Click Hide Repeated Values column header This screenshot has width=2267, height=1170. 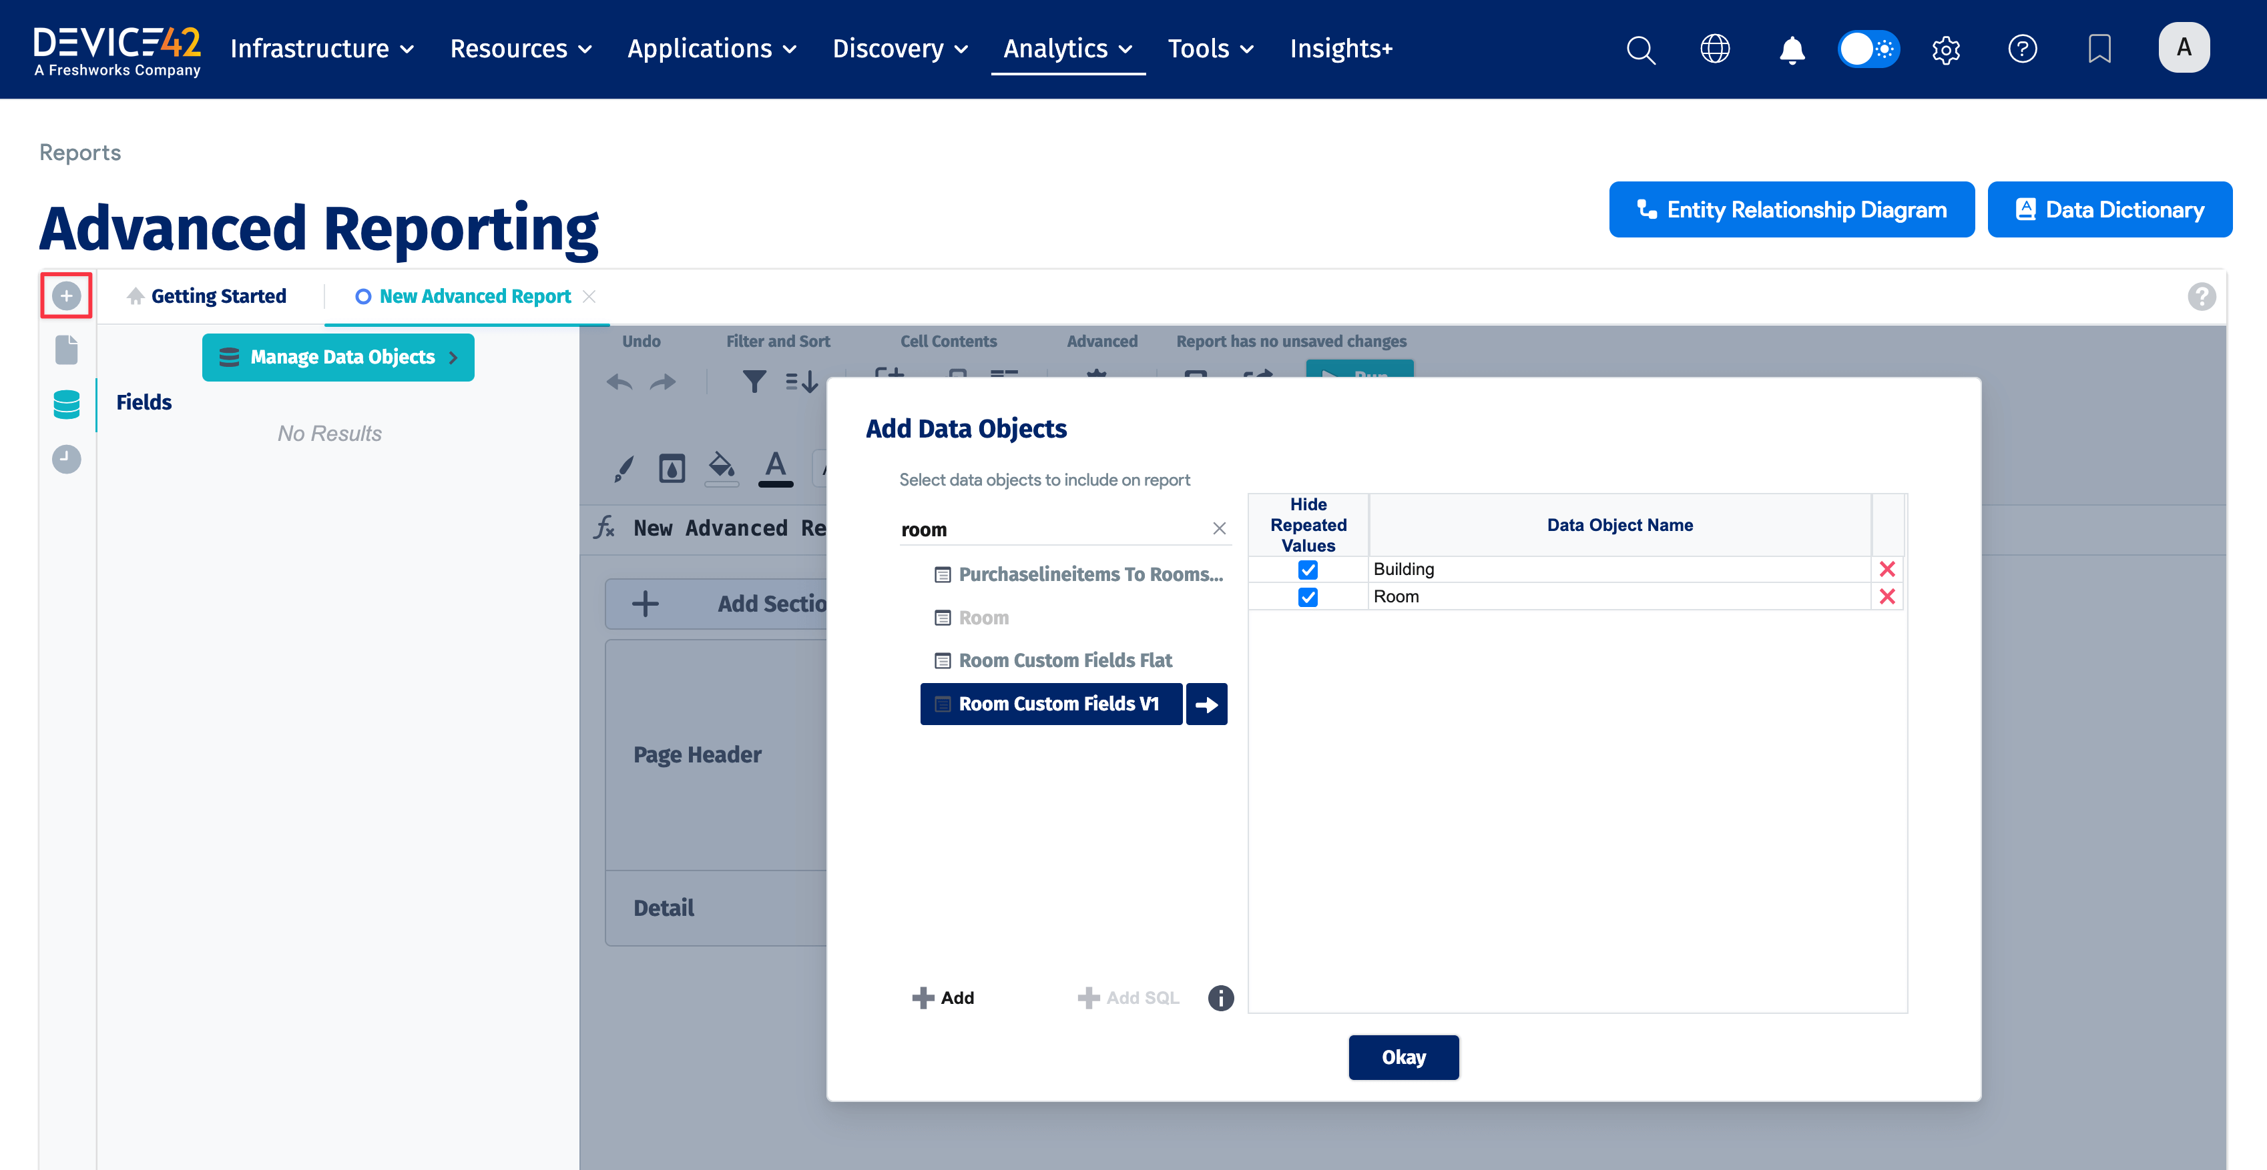pos(1308,525)
